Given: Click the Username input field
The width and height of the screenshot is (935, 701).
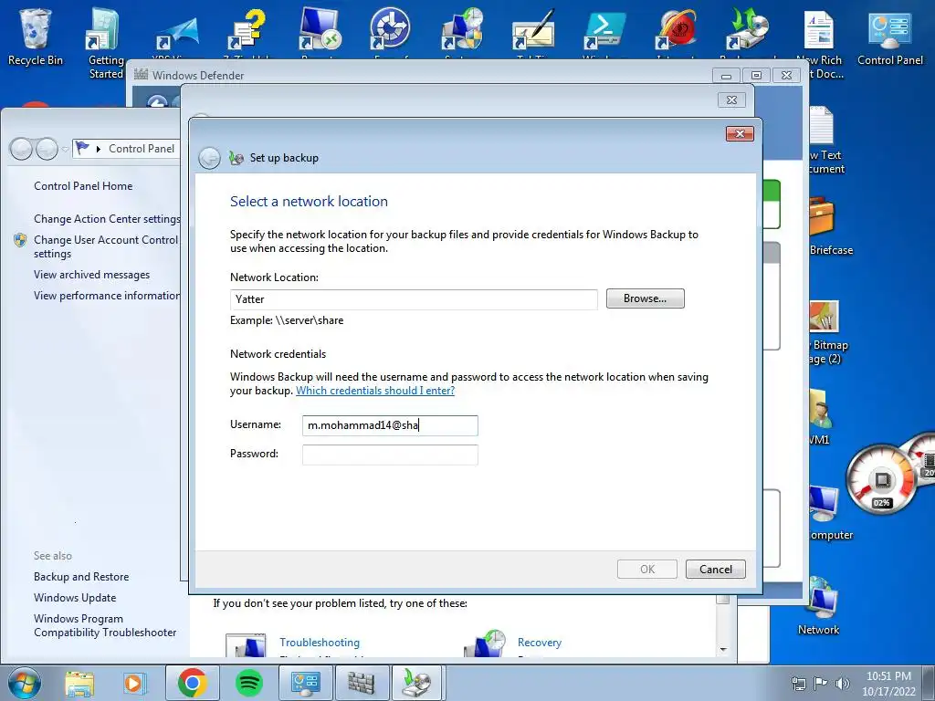Looking at the screenshot, I should pos(390,425).
